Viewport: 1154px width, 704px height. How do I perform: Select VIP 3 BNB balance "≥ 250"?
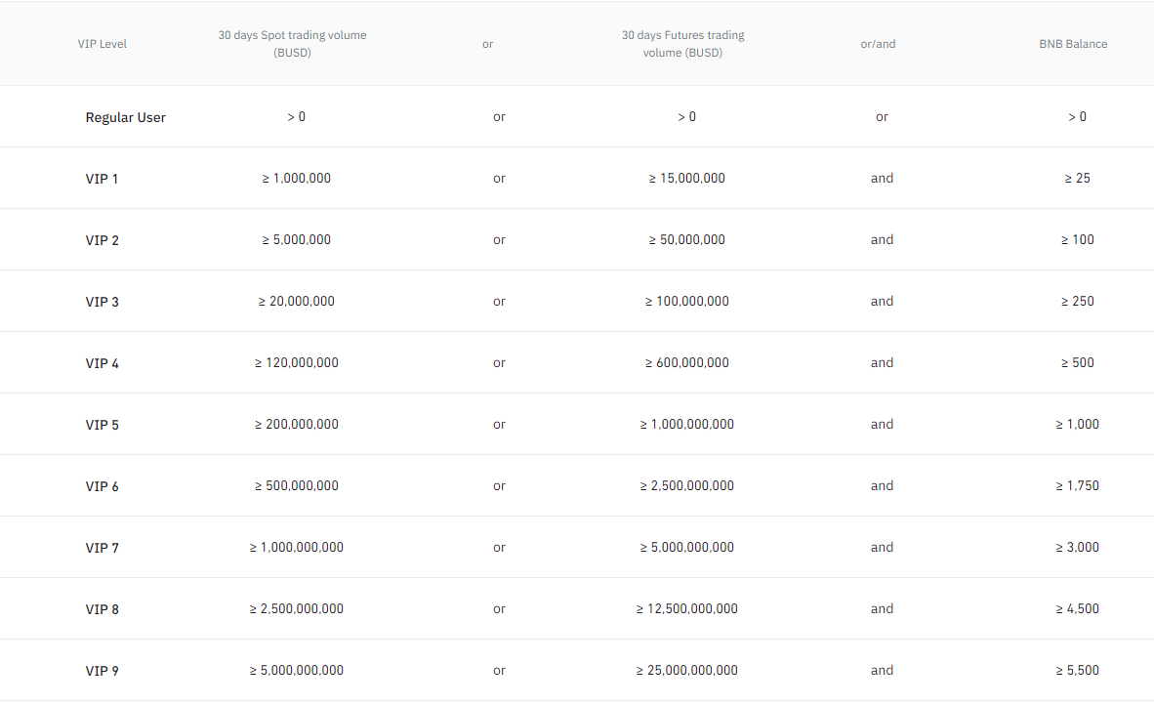[1078, 301]
